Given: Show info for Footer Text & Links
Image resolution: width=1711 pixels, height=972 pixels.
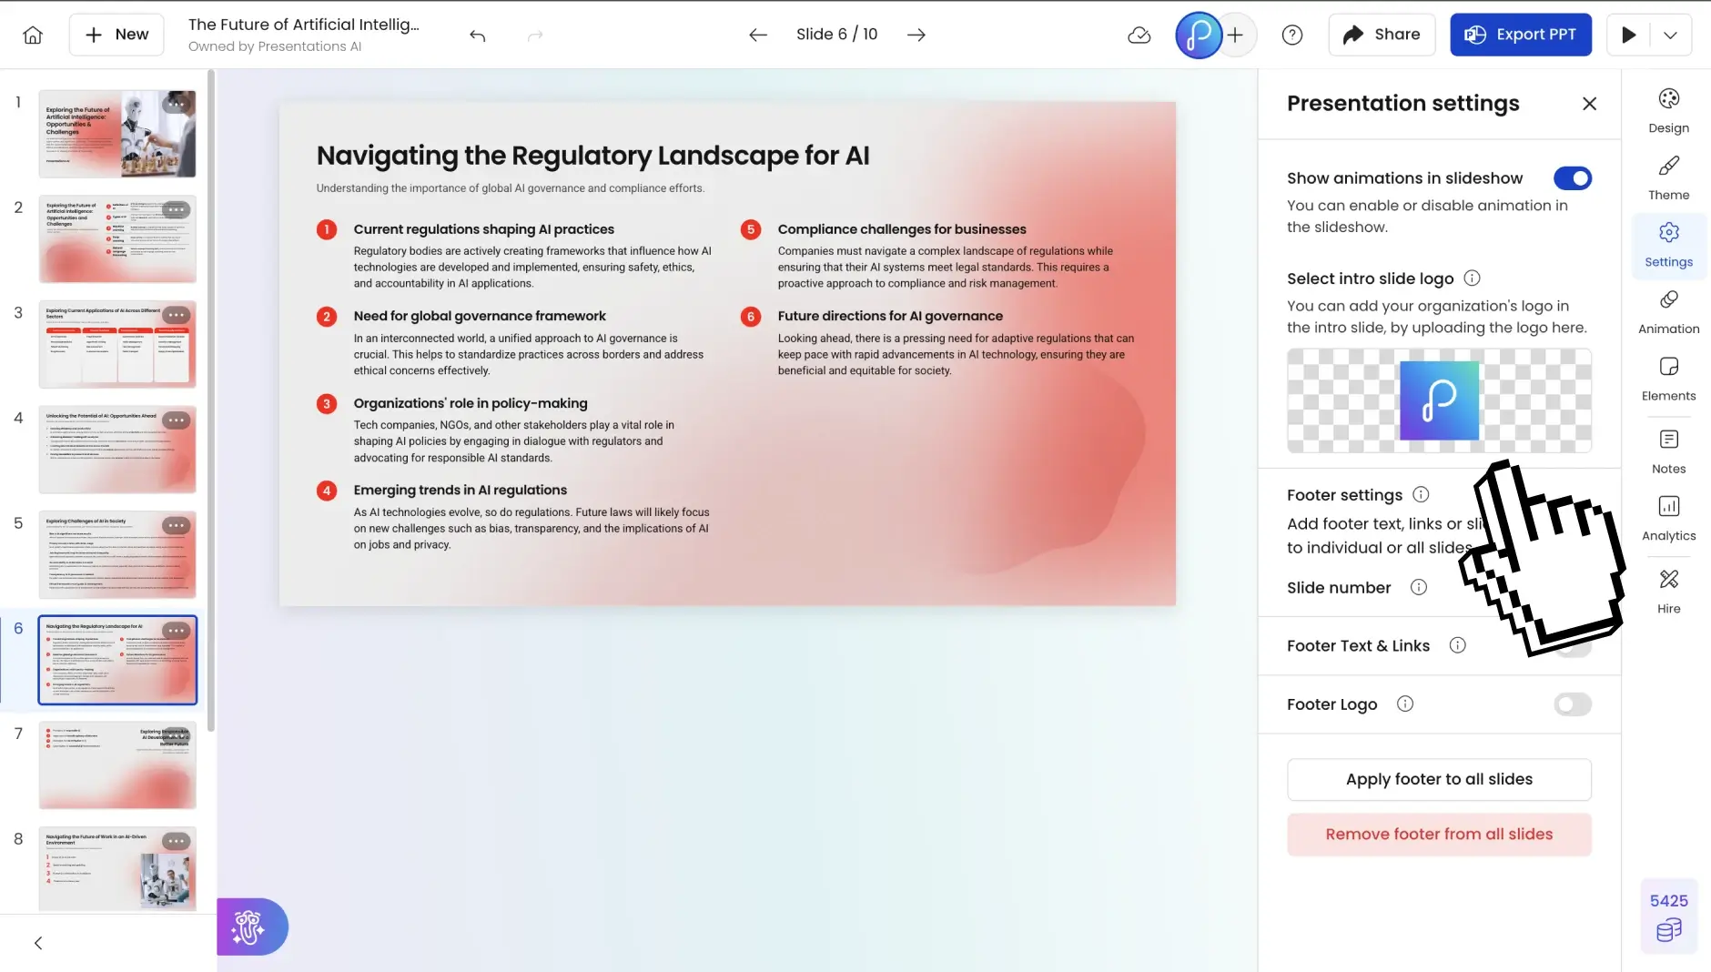Looking at the screenshot, I should (x=1457, y=646).
